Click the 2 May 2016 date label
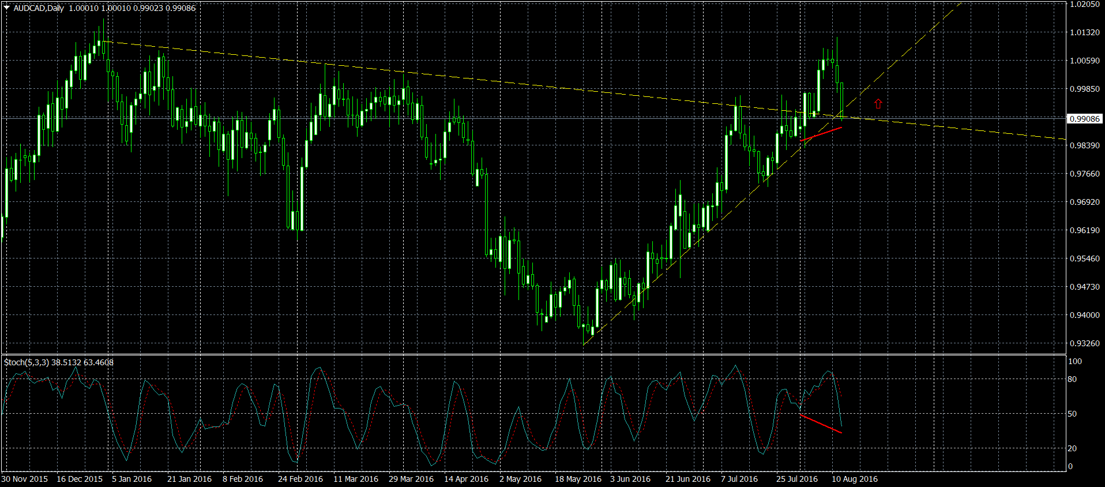The image size is (1105, 487). click(x=521, y=479)
